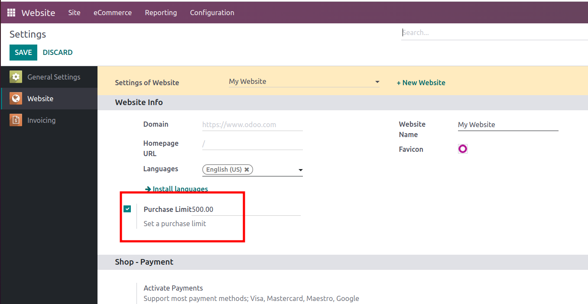Focus the settings Search box
Screen dimensions: 588x304
tap(494, 32)
